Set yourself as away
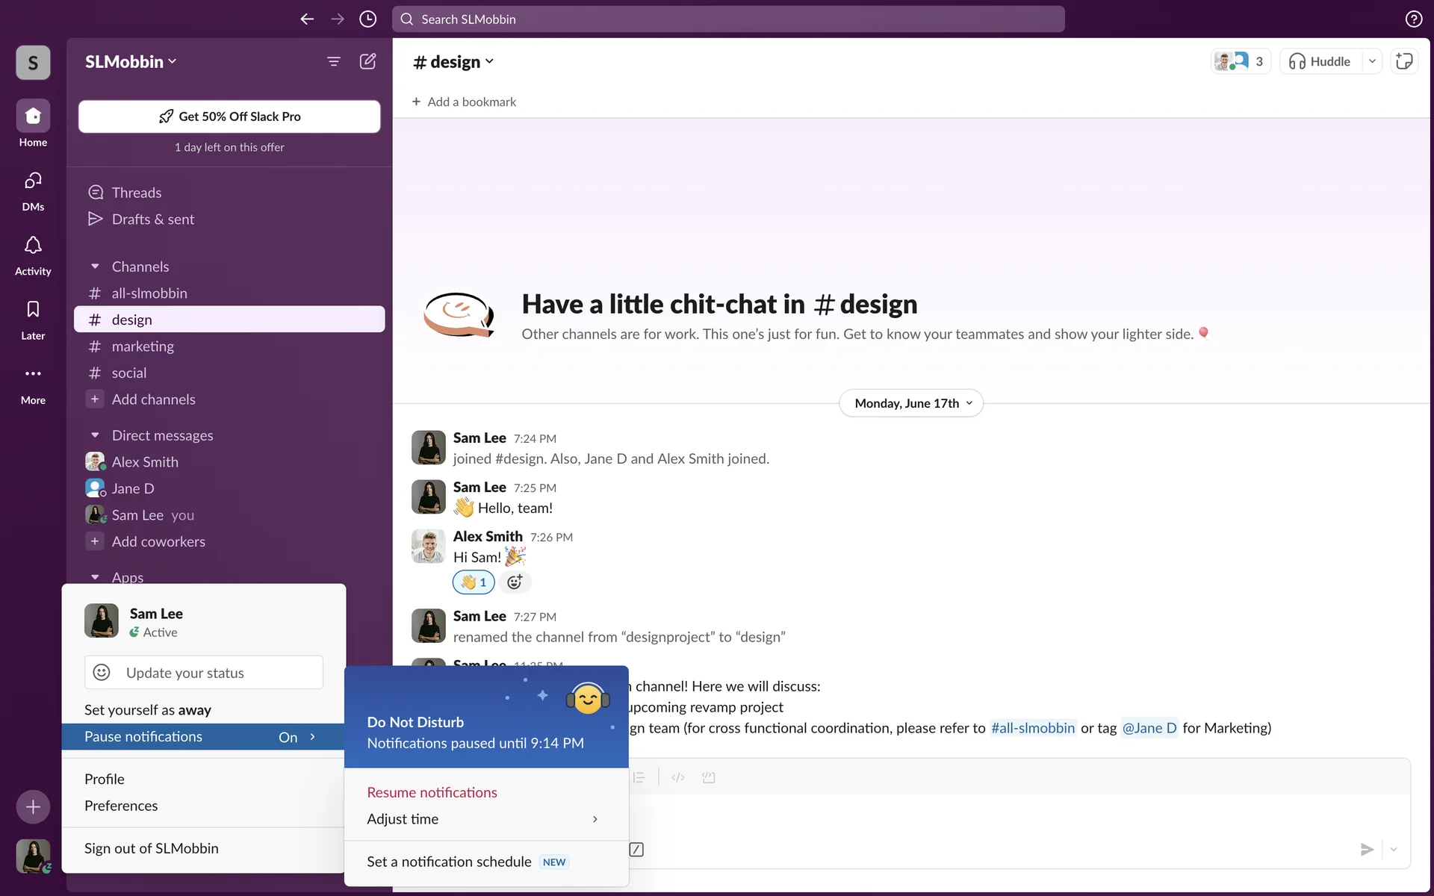Screen dimensions: 1434x896 148,710
